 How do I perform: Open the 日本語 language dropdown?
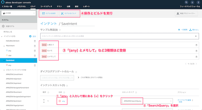click(x=19, y=13)
